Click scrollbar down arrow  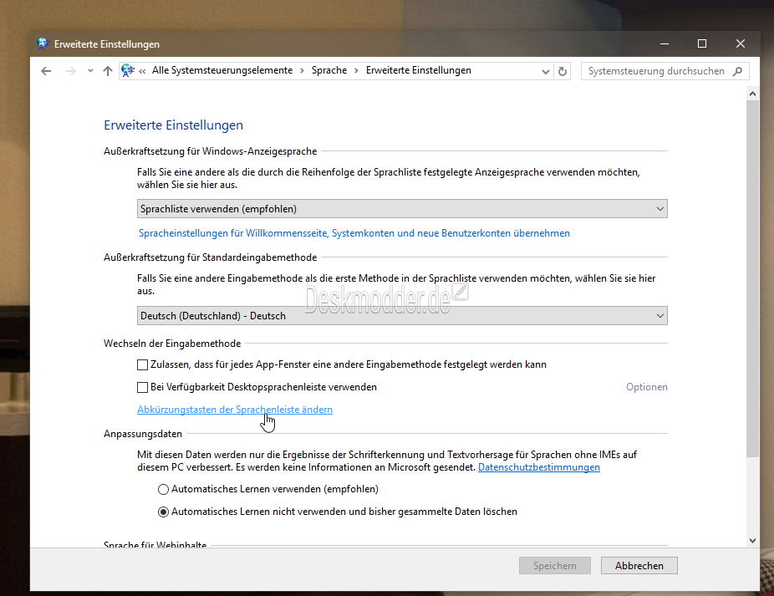(752, 541)
